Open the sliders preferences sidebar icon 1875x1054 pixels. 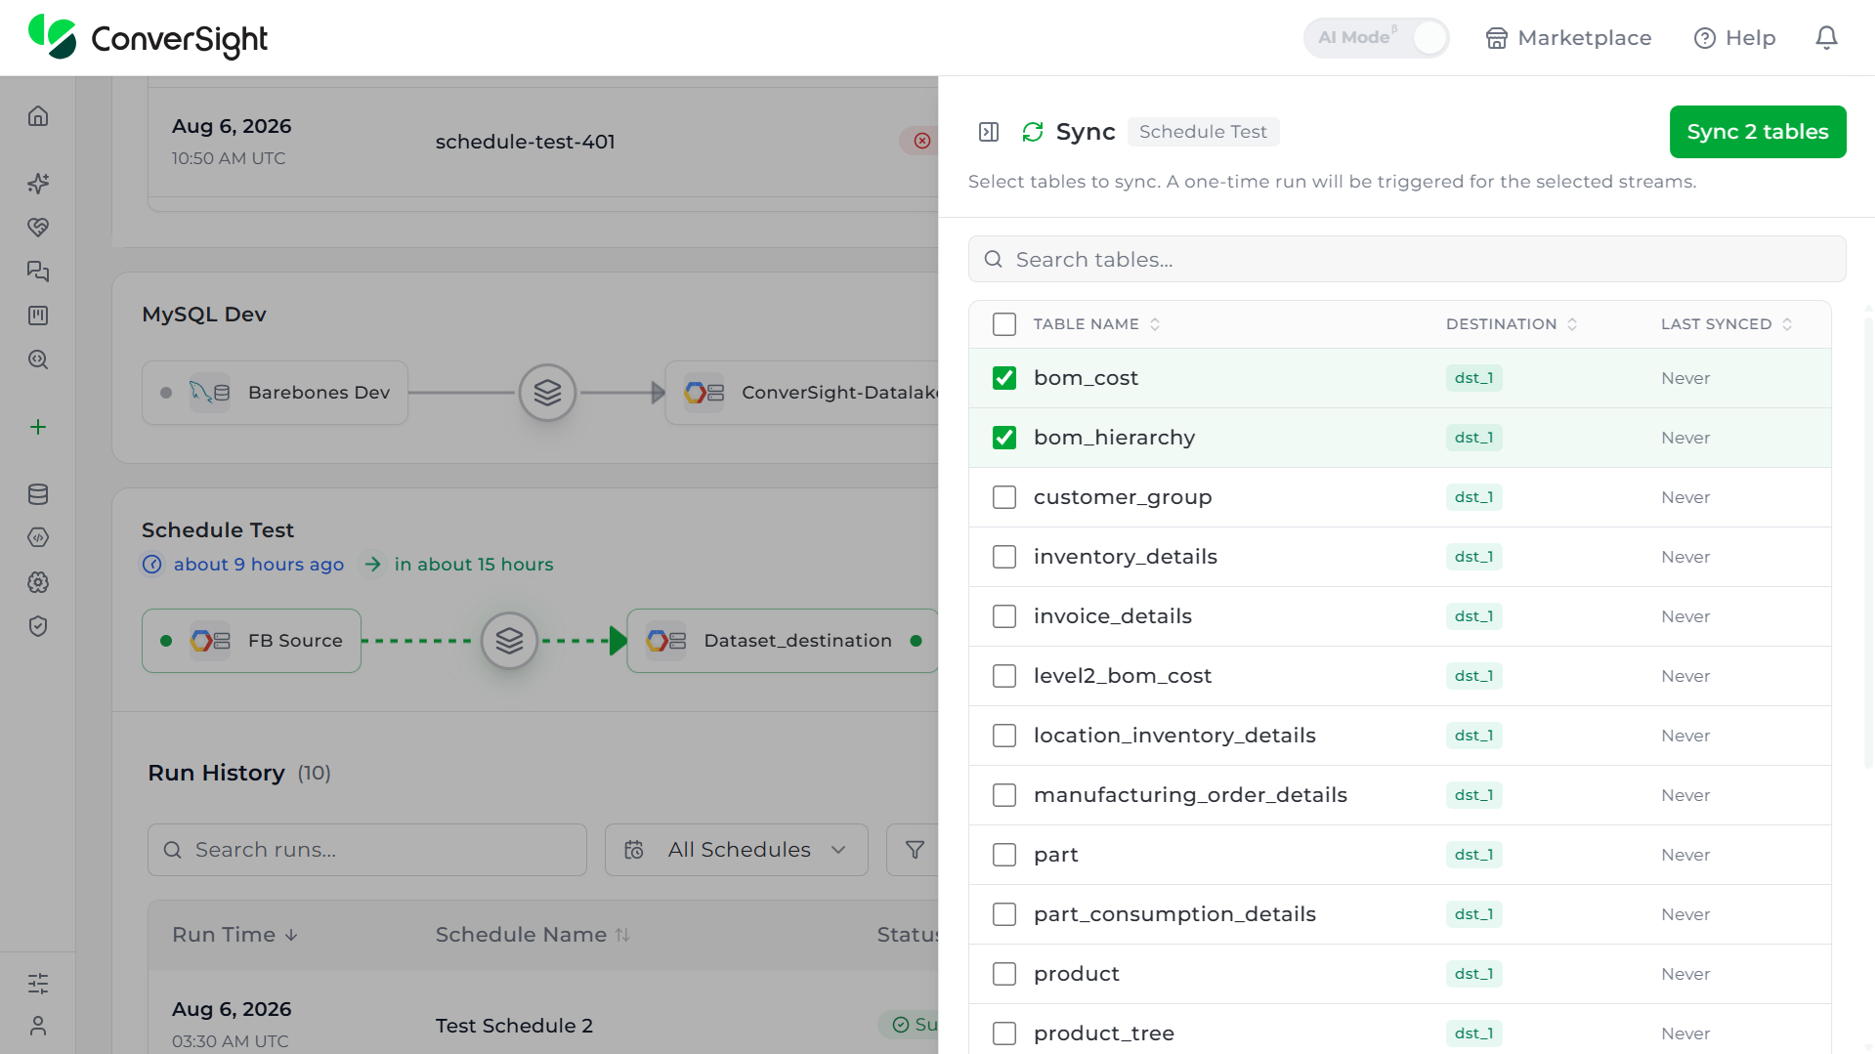[38, 983]
